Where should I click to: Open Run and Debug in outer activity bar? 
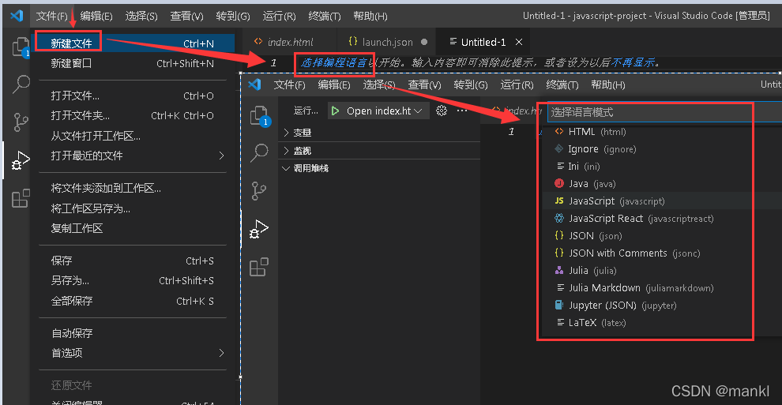click(x=21, y=160)
